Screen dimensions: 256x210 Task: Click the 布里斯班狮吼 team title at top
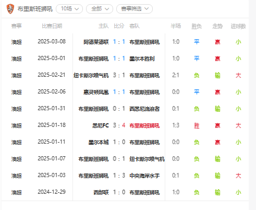35,9
